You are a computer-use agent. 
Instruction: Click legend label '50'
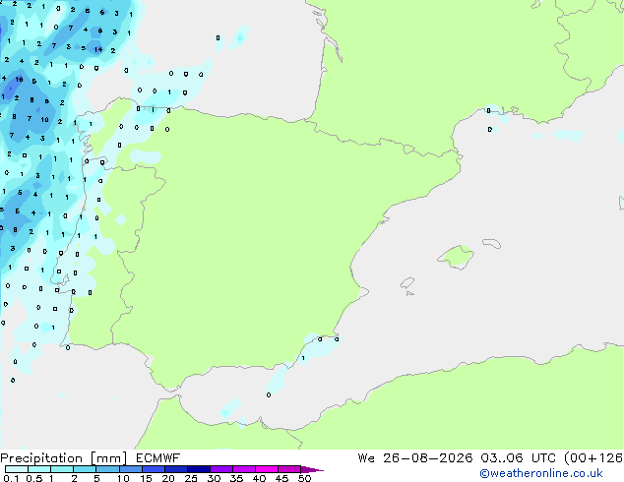304,478
